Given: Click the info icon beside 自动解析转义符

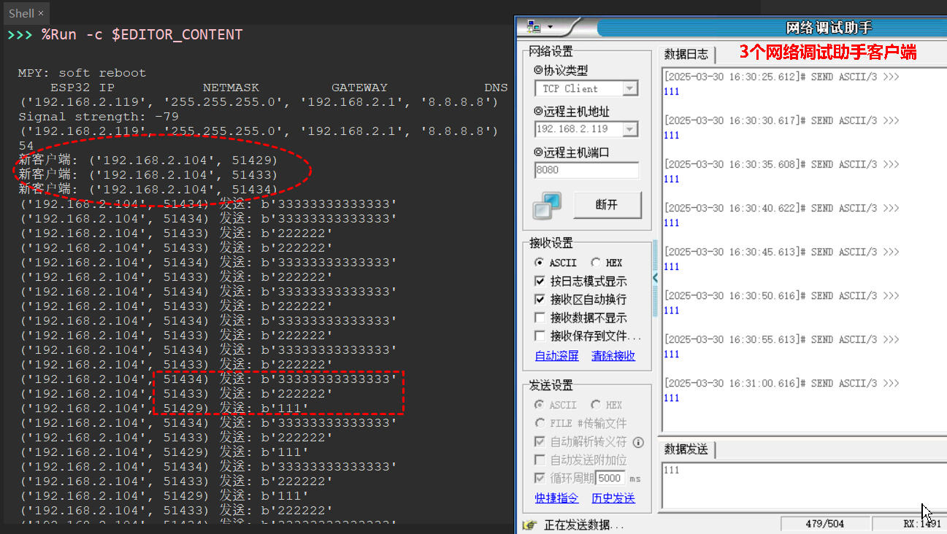Looking at the screenshot, I should point(638,442).
